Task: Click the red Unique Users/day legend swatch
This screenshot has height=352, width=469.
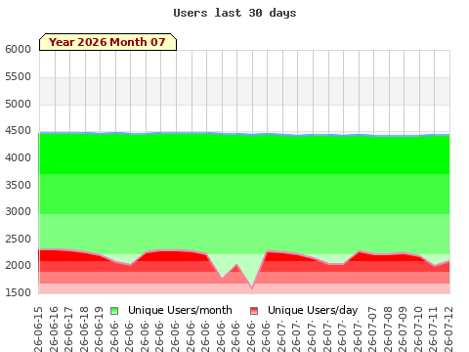Action: coord(254,311)
